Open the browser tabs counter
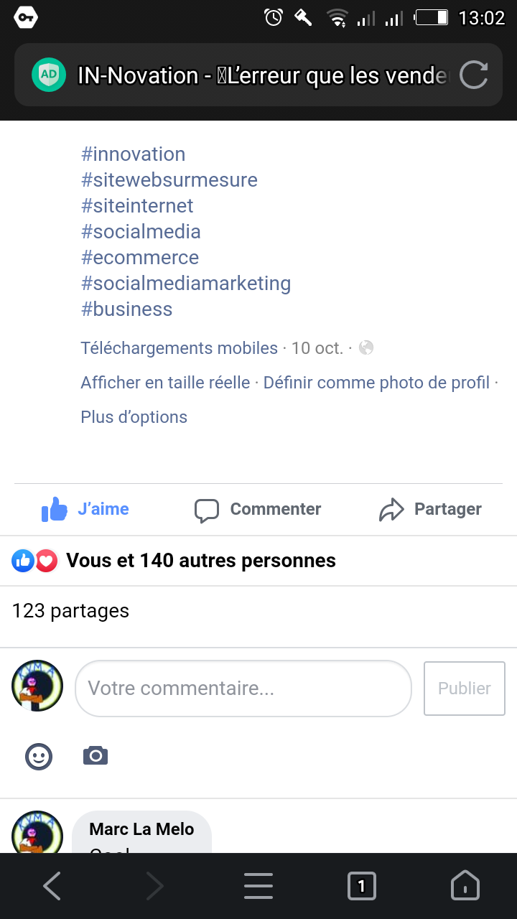 (x=361, y=887)
